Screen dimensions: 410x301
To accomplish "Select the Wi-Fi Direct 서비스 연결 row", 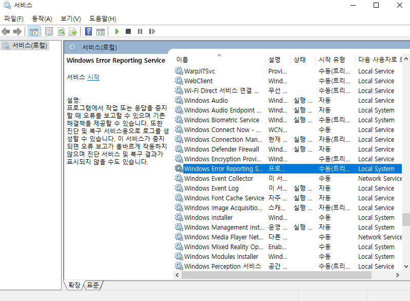I will pyautogui.click(x=288, y=90).
